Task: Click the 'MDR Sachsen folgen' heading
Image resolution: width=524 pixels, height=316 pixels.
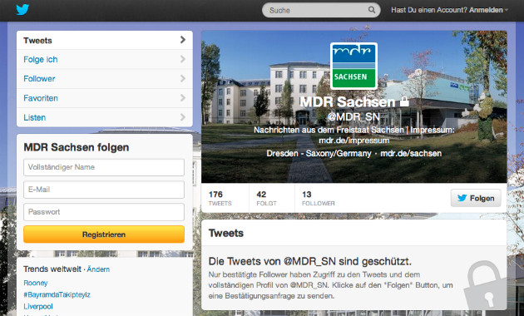Action: pos(77,147)
